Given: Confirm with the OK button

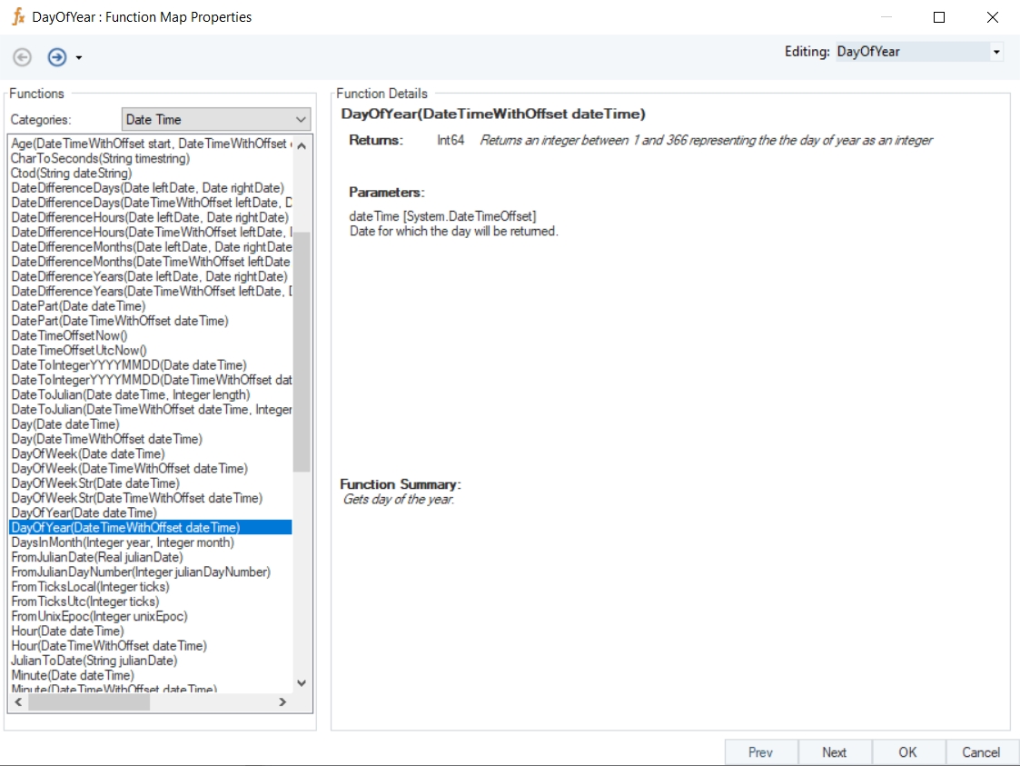Looking at the screenshot, I should click(x=907, y=751).
